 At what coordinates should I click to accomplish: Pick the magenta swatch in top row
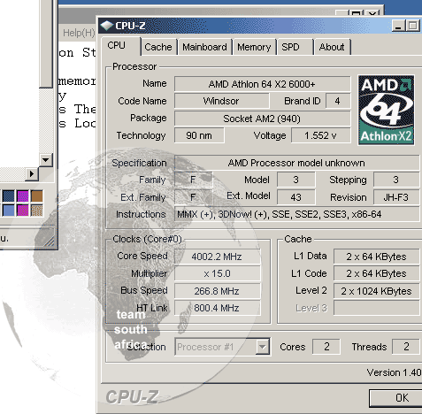(x=23, y=195)
